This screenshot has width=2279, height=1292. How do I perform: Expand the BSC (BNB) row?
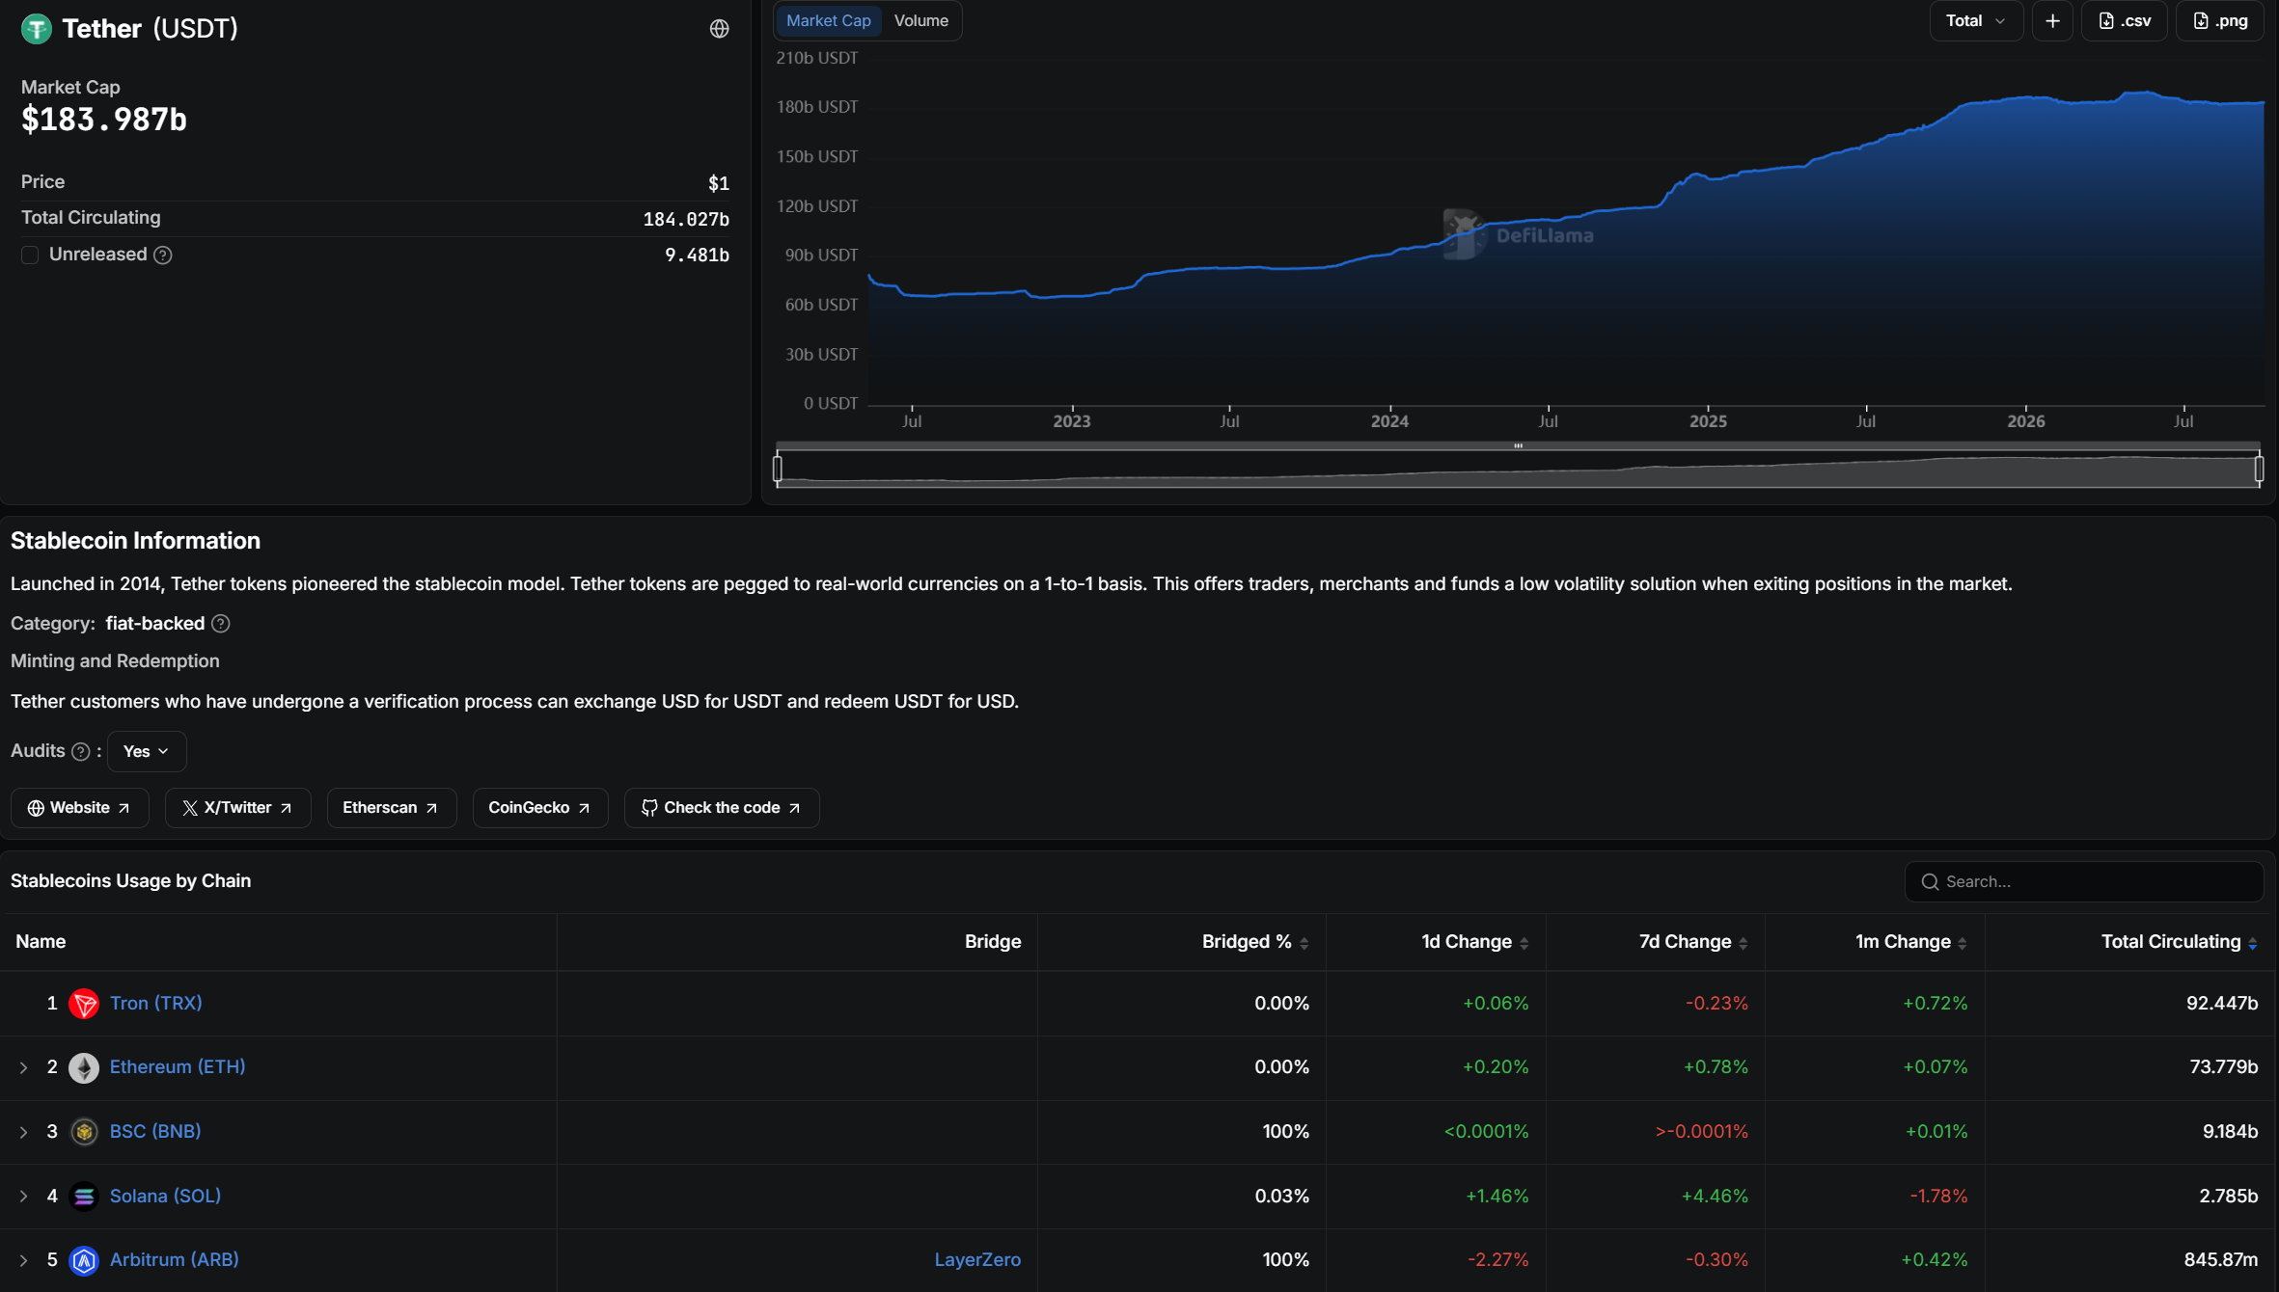click(x=23, y=1132)
